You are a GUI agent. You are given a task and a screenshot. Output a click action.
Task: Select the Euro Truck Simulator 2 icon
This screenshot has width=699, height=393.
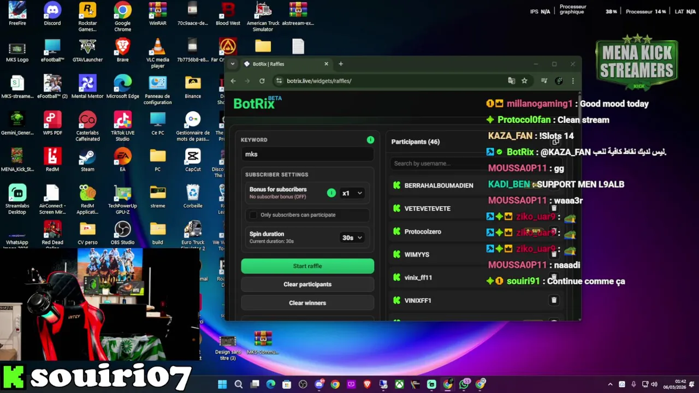click(x=193, y=236)
